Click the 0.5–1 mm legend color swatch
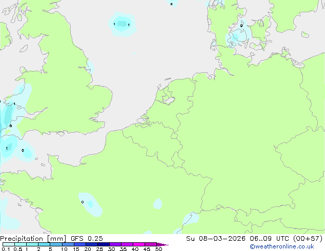The width and height of the screenshot is (325, 251). 21,244
